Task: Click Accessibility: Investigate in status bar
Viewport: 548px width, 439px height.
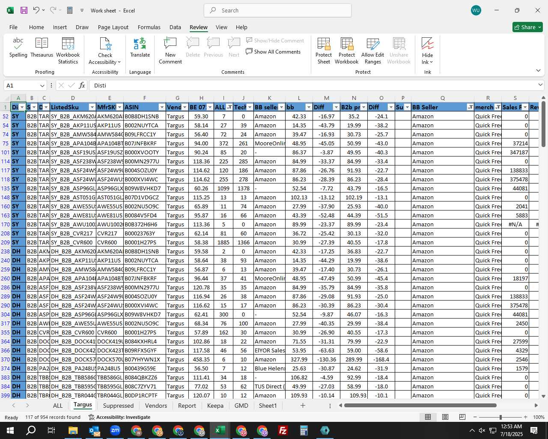Action: [119, 417]
